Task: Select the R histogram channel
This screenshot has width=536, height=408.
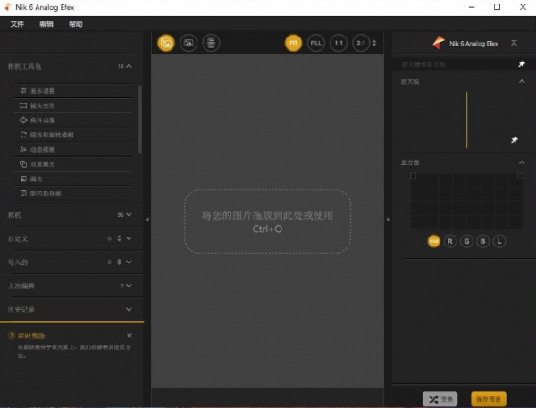Action: click(x=450, y=241)
